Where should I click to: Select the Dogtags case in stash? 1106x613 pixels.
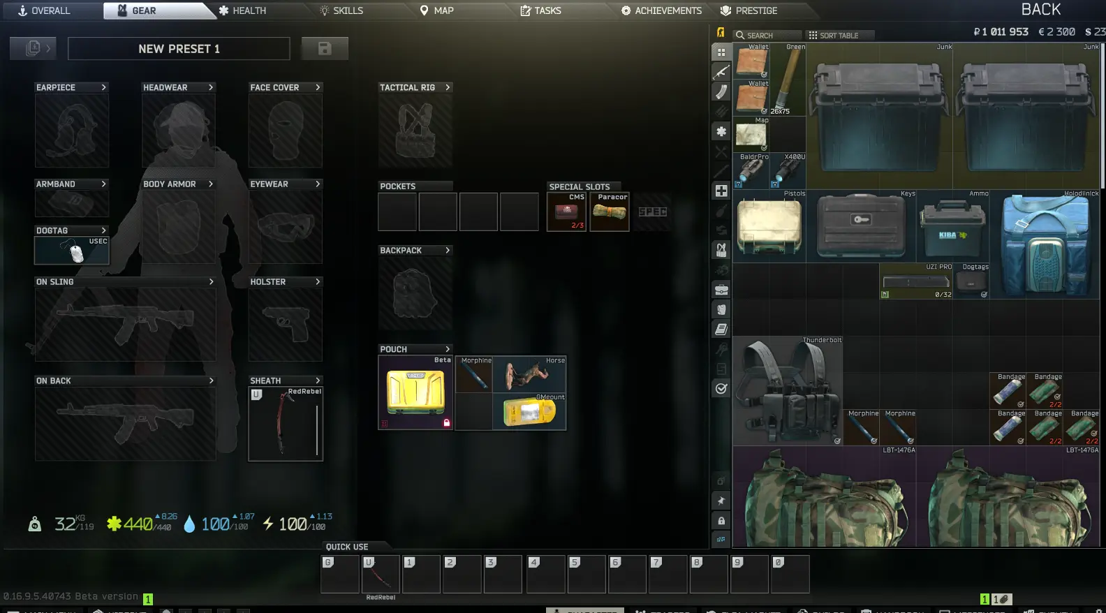tap(972, 281)
